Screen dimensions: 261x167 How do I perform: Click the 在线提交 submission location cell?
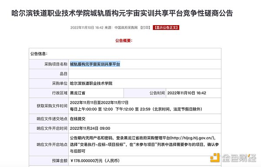click(x=145, y=119)
